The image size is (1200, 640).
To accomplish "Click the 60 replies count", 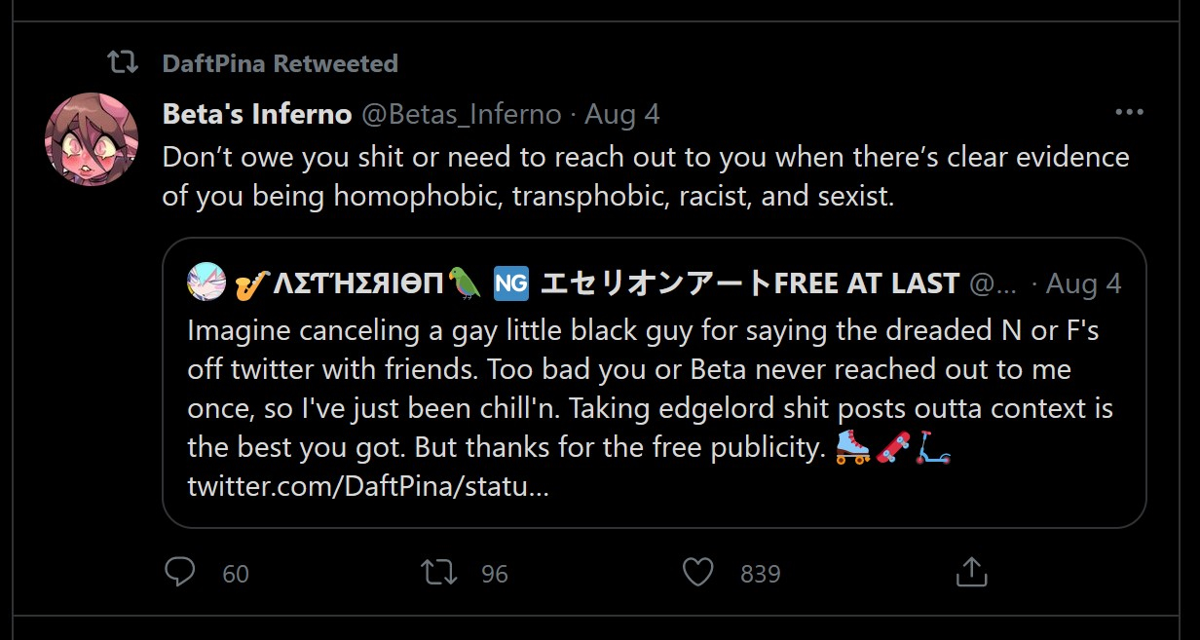I will click(236, 574).
